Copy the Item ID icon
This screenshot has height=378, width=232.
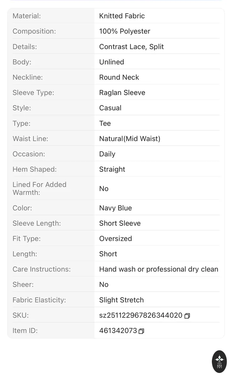tap(141, 331)
